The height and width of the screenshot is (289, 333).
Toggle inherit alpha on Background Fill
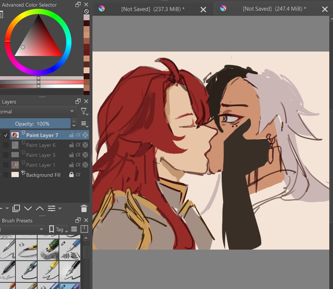(x=78, y=175)
